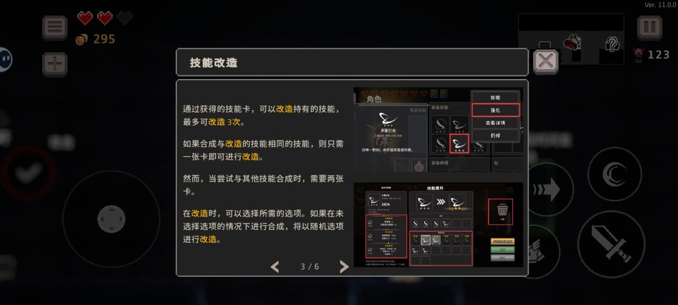Select the question mark room on minimap

612,44
